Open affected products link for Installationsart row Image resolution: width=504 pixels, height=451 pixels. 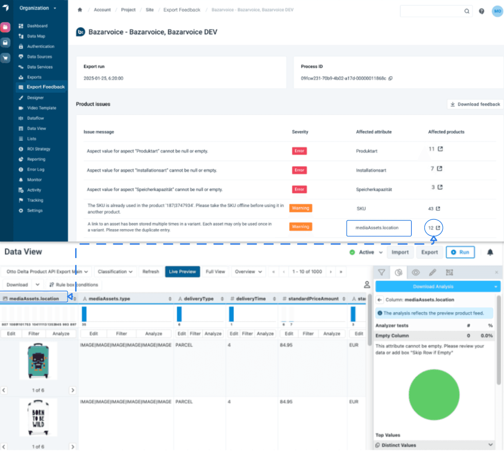pyautogui.click(x=439, y=168)
